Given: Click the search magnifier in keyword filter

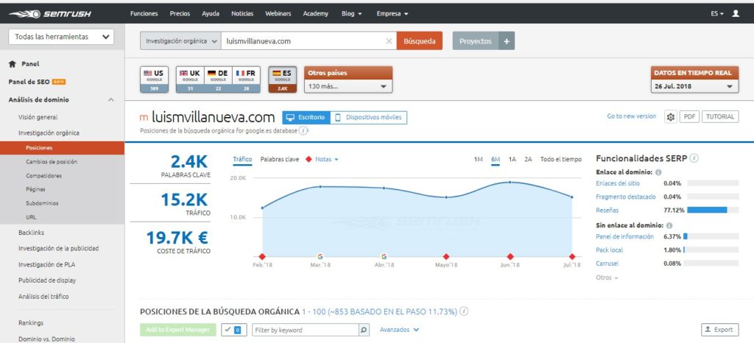Looking at the screenshot, I should tap(363, 330).
